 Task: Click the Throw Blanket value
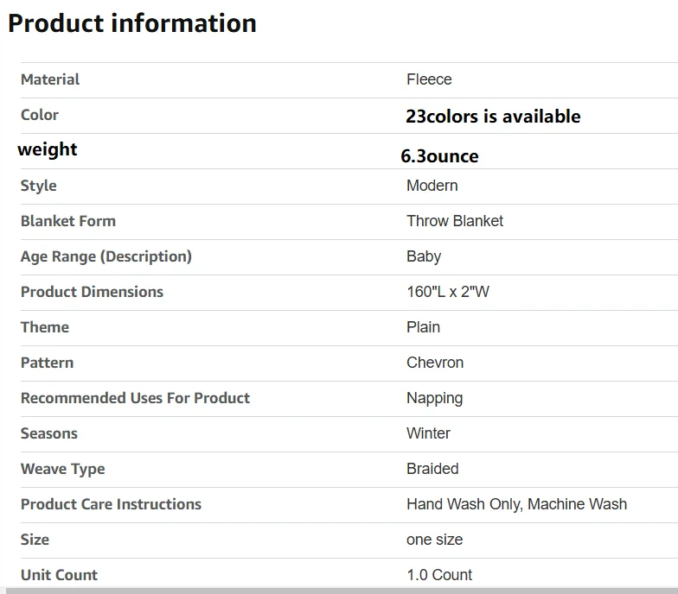pos(455,221)
